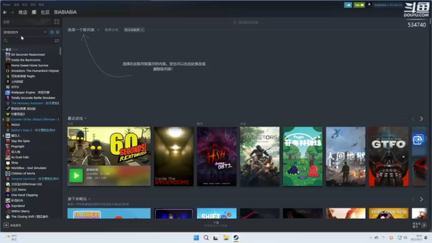Select Wallpaper Engine in the game list
432x243 pixels.
tap(30, 92)
